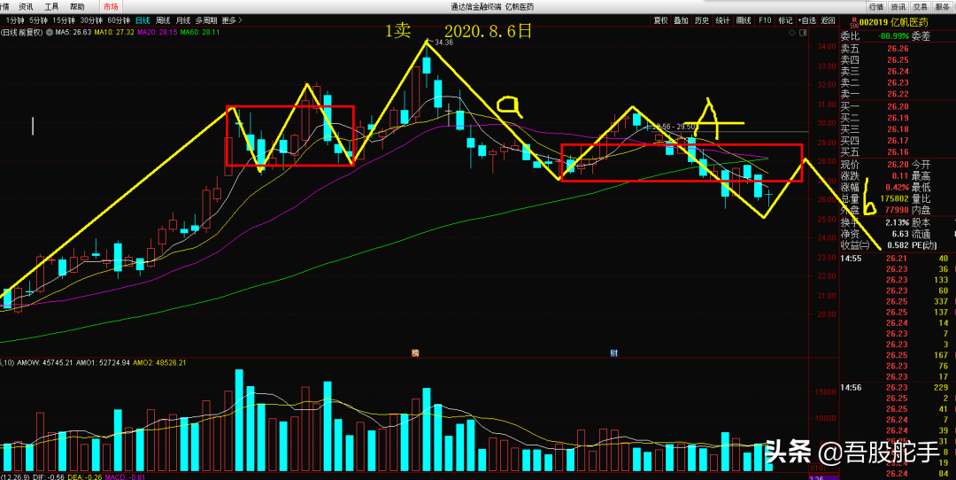
Task: Open the 资讯 menu in the menu bar
Action: pos(26,7)
